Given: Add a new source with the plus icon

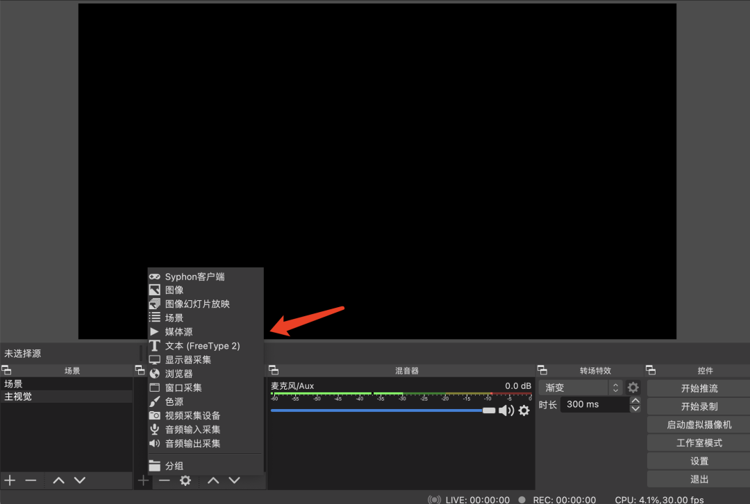Looking at the screenshot, I should click(x=144, y=480).
